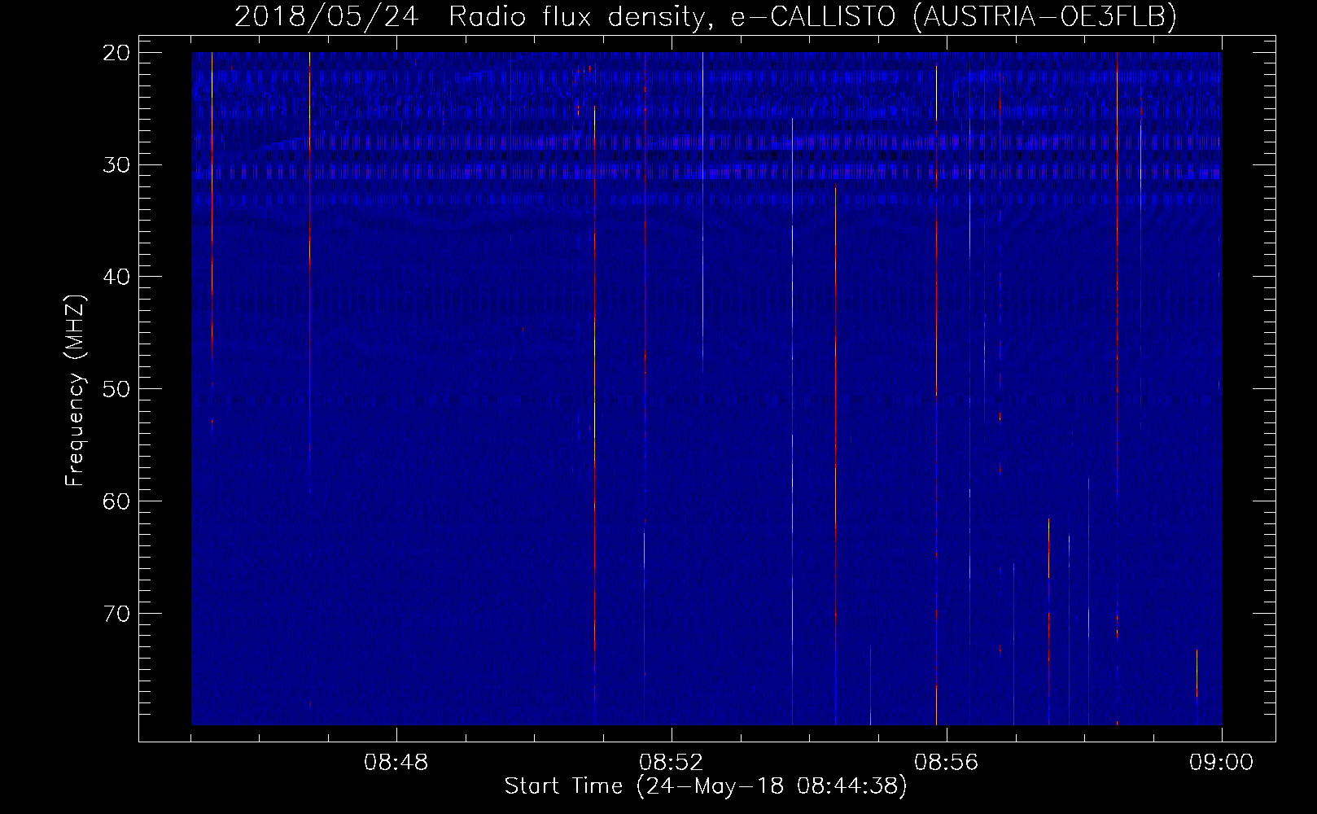The image size is (1317, 814).
Task: Click the 09:00 time axis label
Action: (1222, 764)
